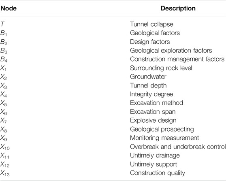Select Surrounding rock level description

pos(161,68)
